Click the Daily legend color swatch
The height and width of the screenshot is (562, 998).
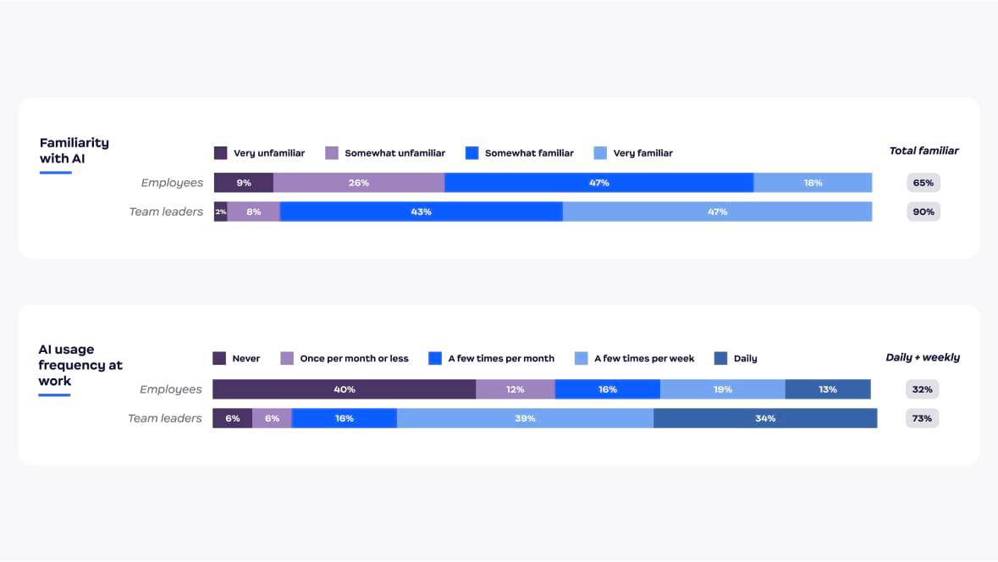[x=721, y=358]
